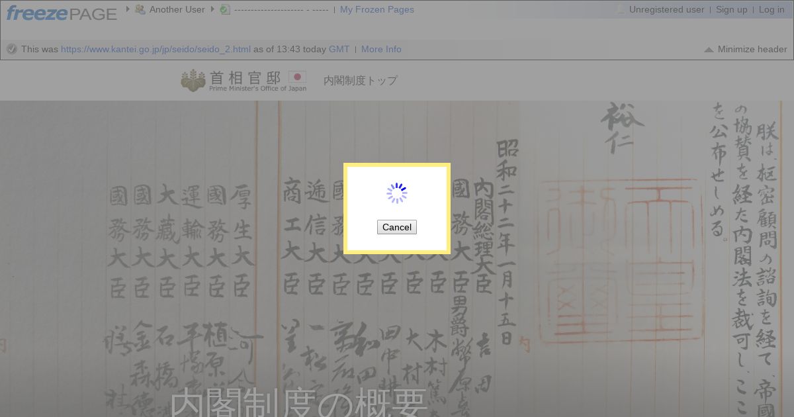
Task: Select the Unregistered user label
Action: pos(667,9)
